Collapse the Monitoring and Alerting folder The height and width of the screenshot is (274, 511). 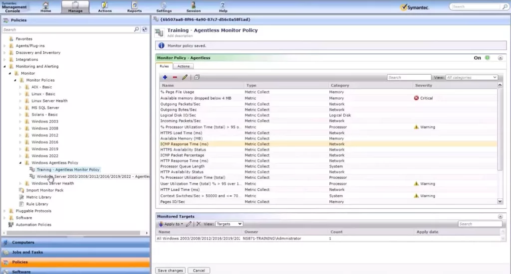click(4, 66)
